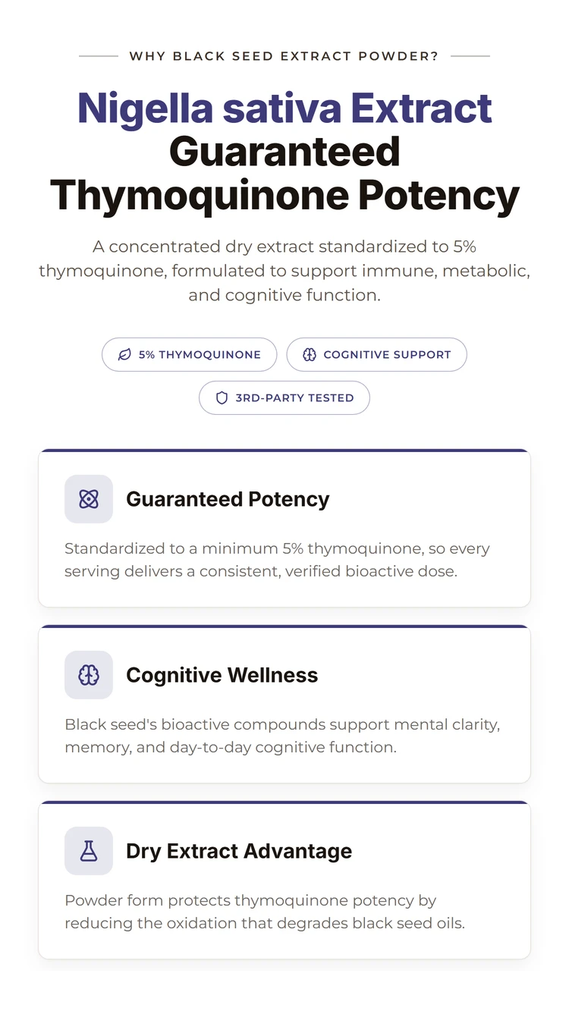Open the Cognitive Wellness card heading

coord(222,675)
